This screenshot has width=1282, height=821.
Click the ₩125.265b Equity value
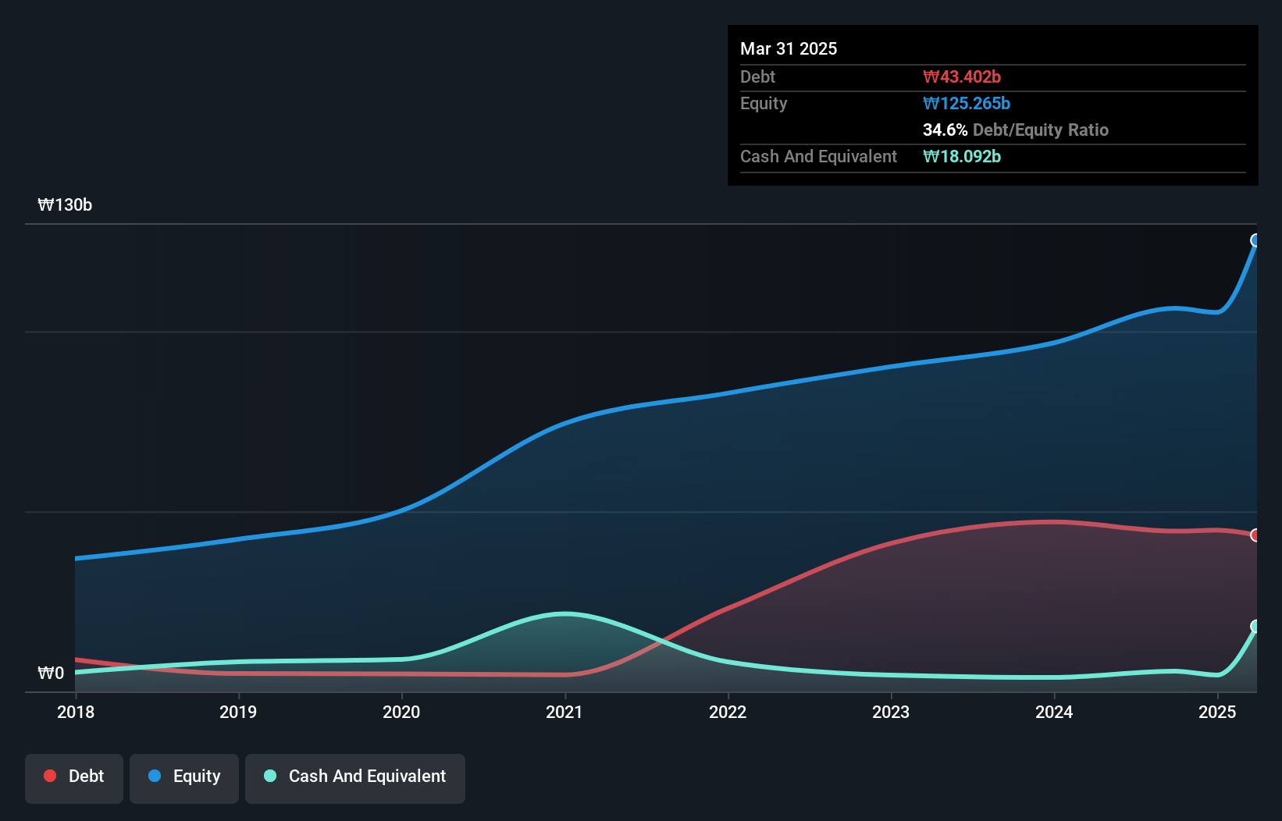pos(967,103)
